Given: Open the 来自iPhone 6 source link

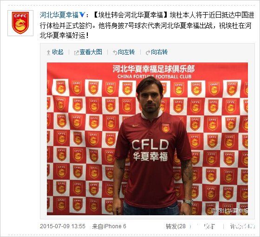Looking at the screenshot, I should click(x=109, y=226).
